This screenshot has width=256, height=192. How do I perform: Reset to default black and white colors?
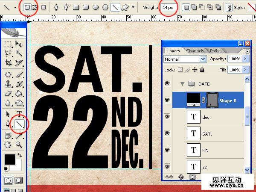(x=6, y=169)
